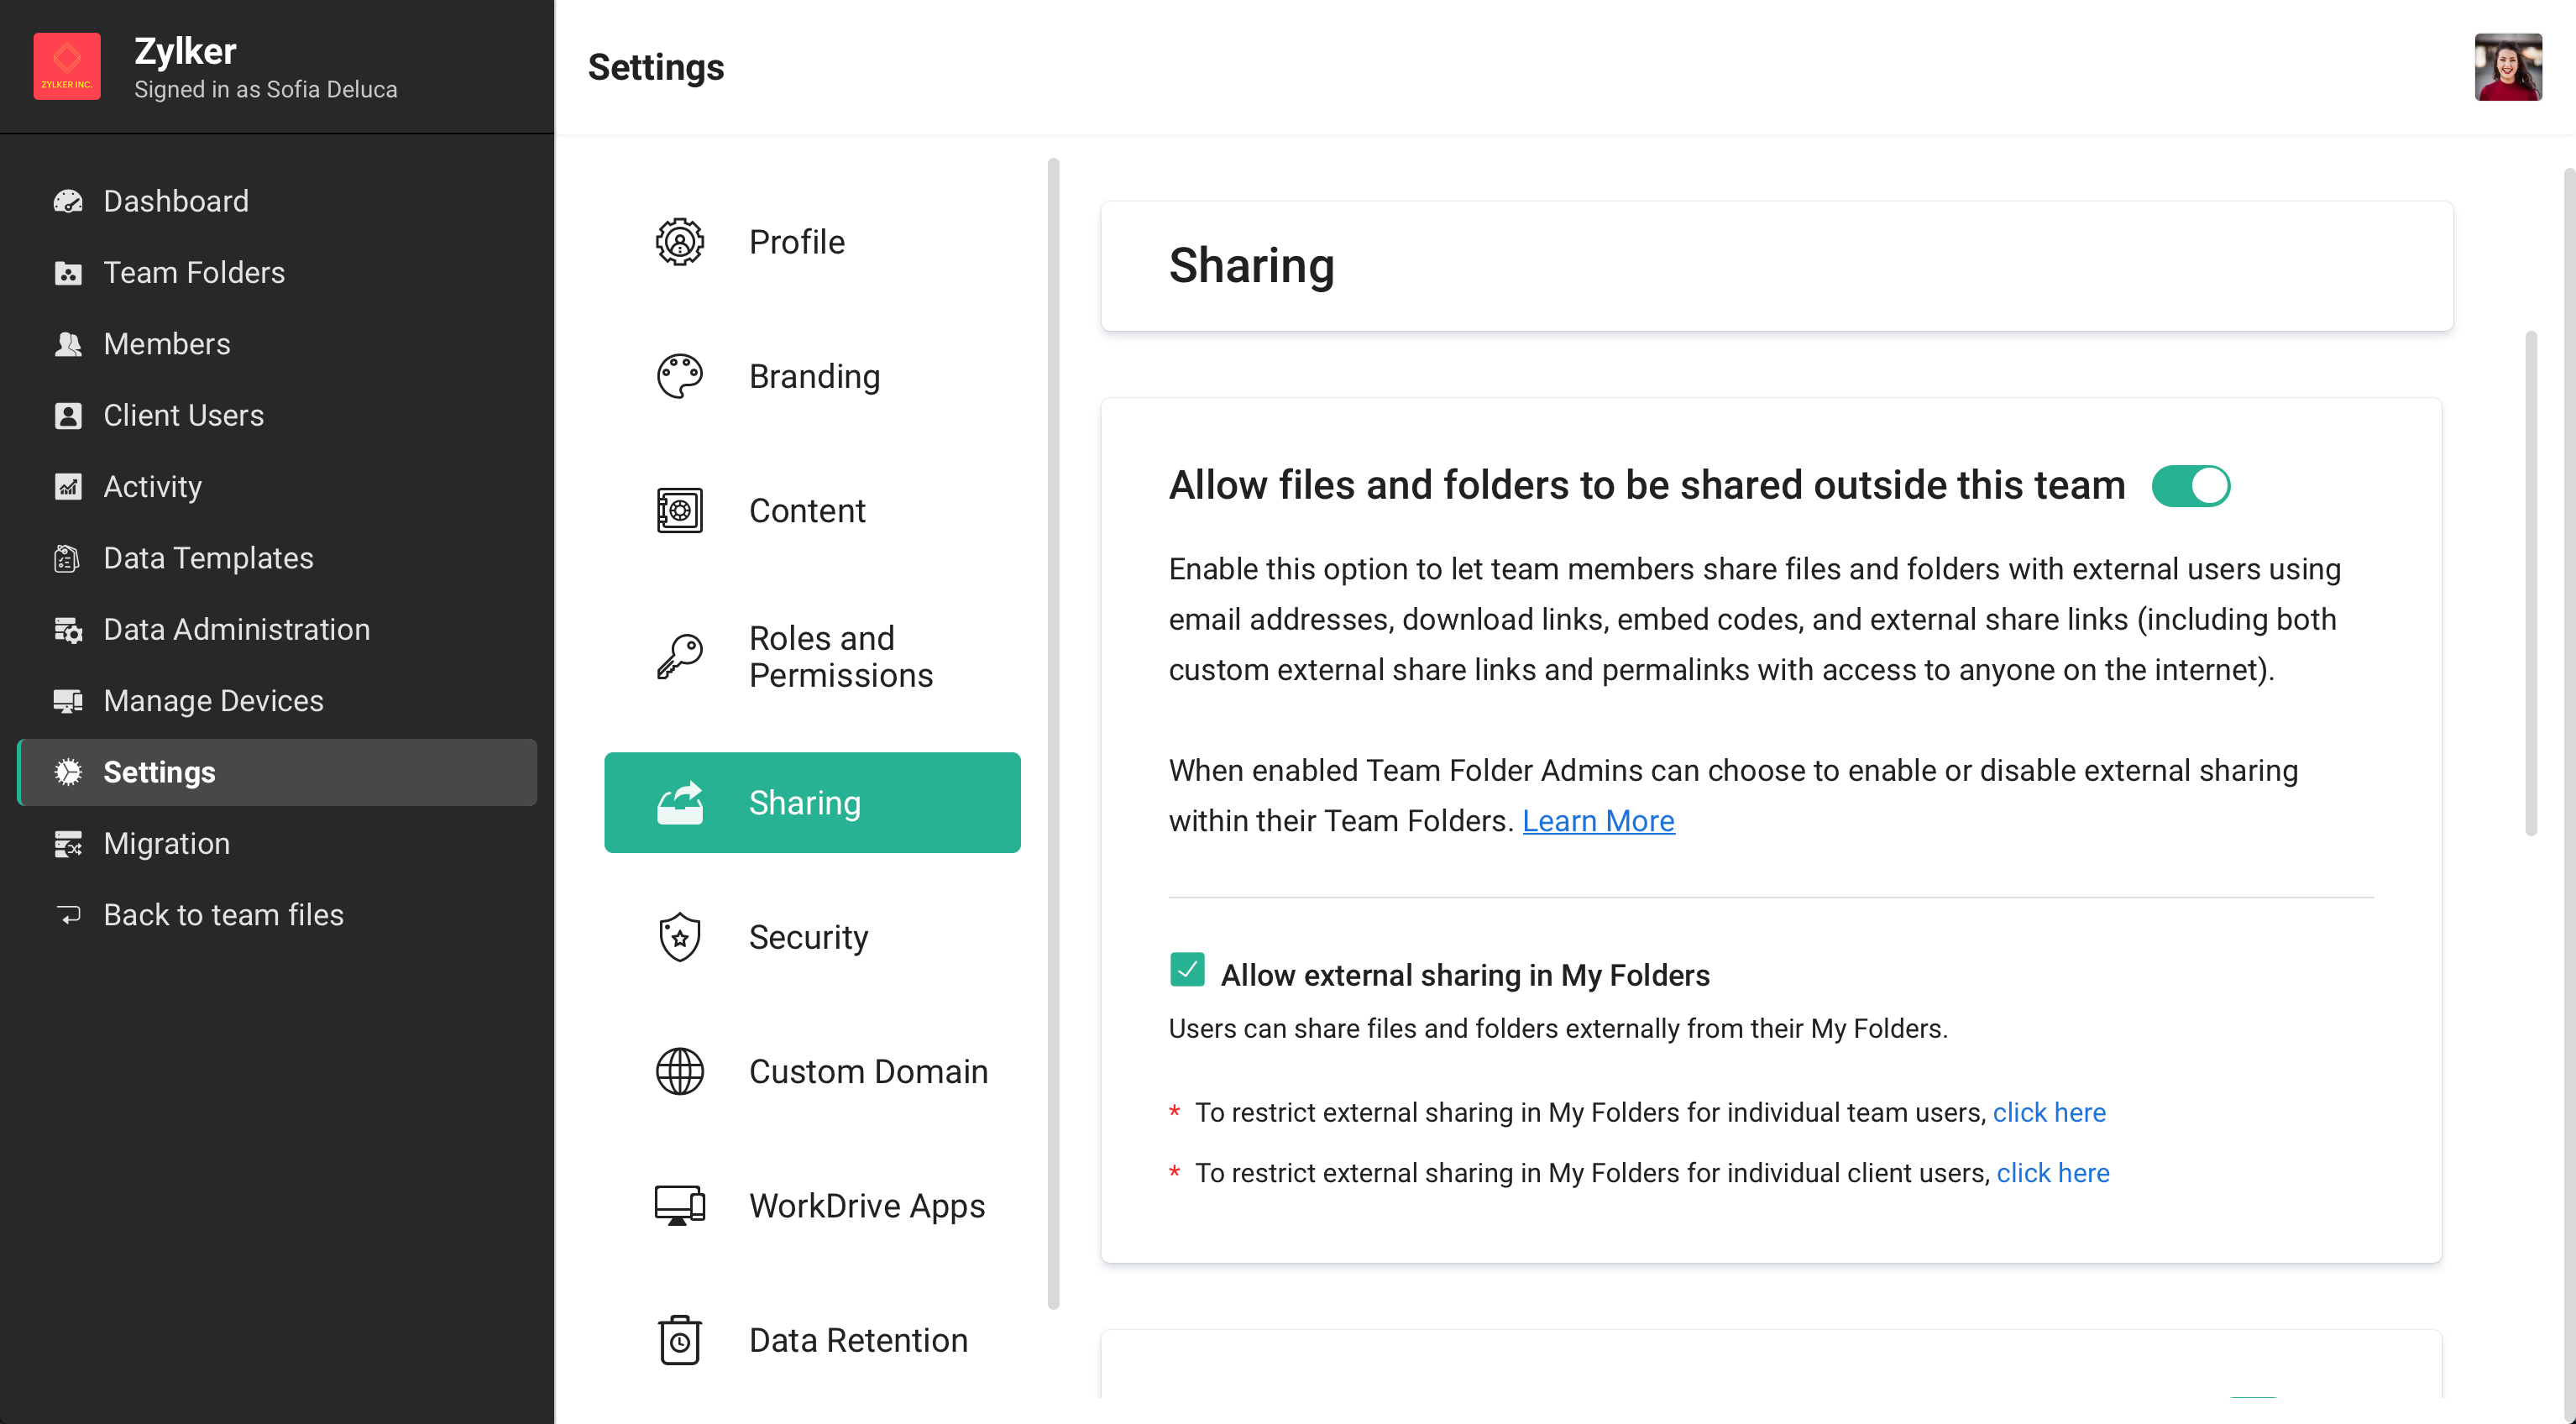
Task: Click the Branding palette icon
Action: (x=679, y=376)
